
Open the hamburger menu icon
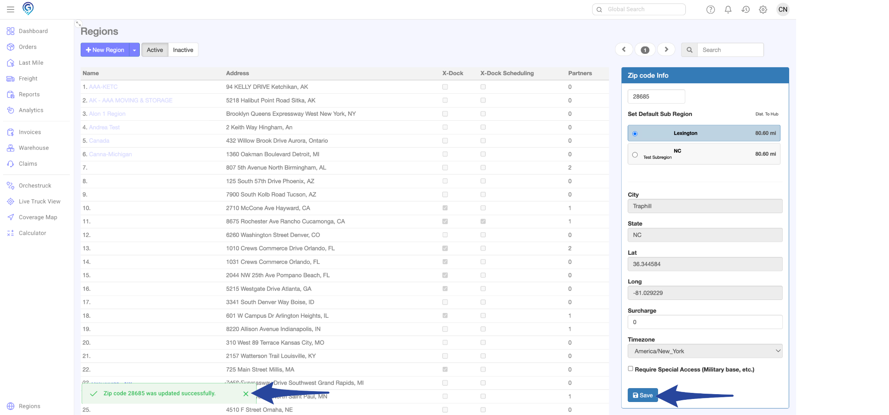(x=10, y=9)
